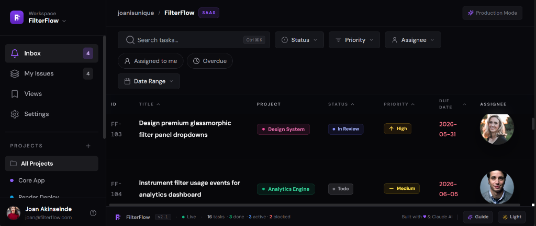Viewport: 536px width, 226px height.
Task: Click the Status filter circle icon
Action: [x=284, y=40]
